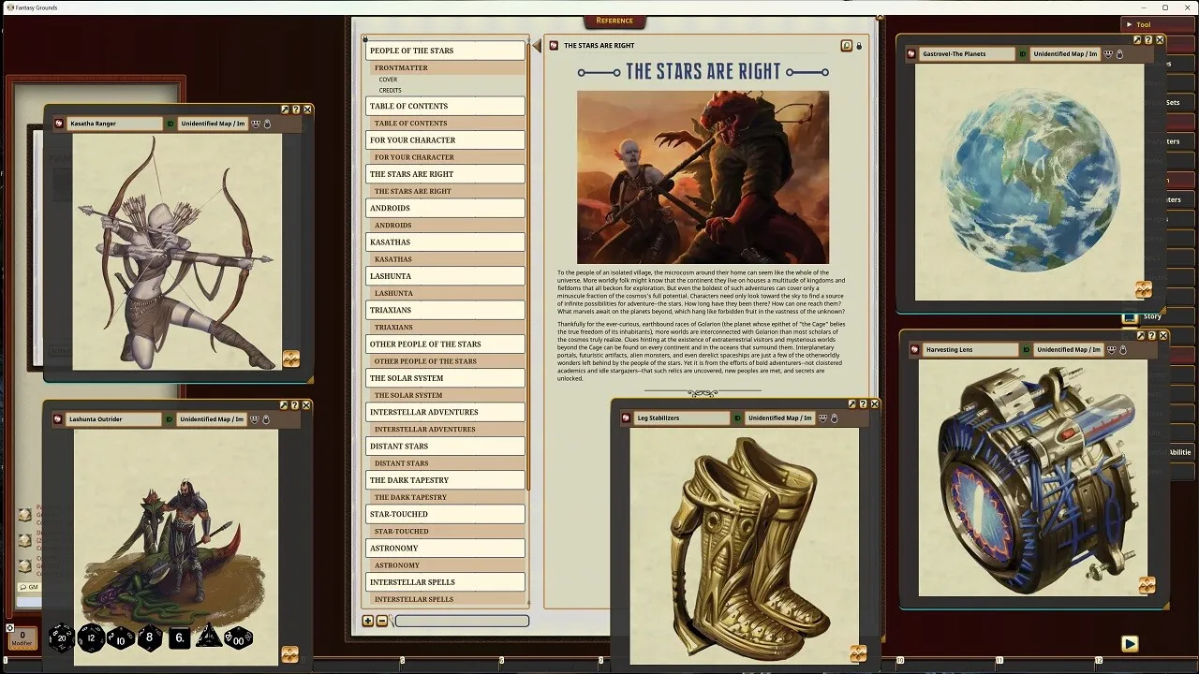This screenshot has height=674, width=1199.
Task: Open the Kasatha Ranger image pan/move control
Action: click(x=290, y=359)
